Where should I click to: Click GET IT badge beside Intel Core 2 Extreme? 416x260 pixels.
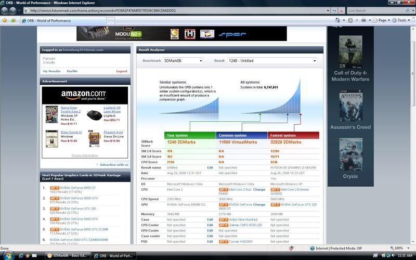[x=275, y=190]
